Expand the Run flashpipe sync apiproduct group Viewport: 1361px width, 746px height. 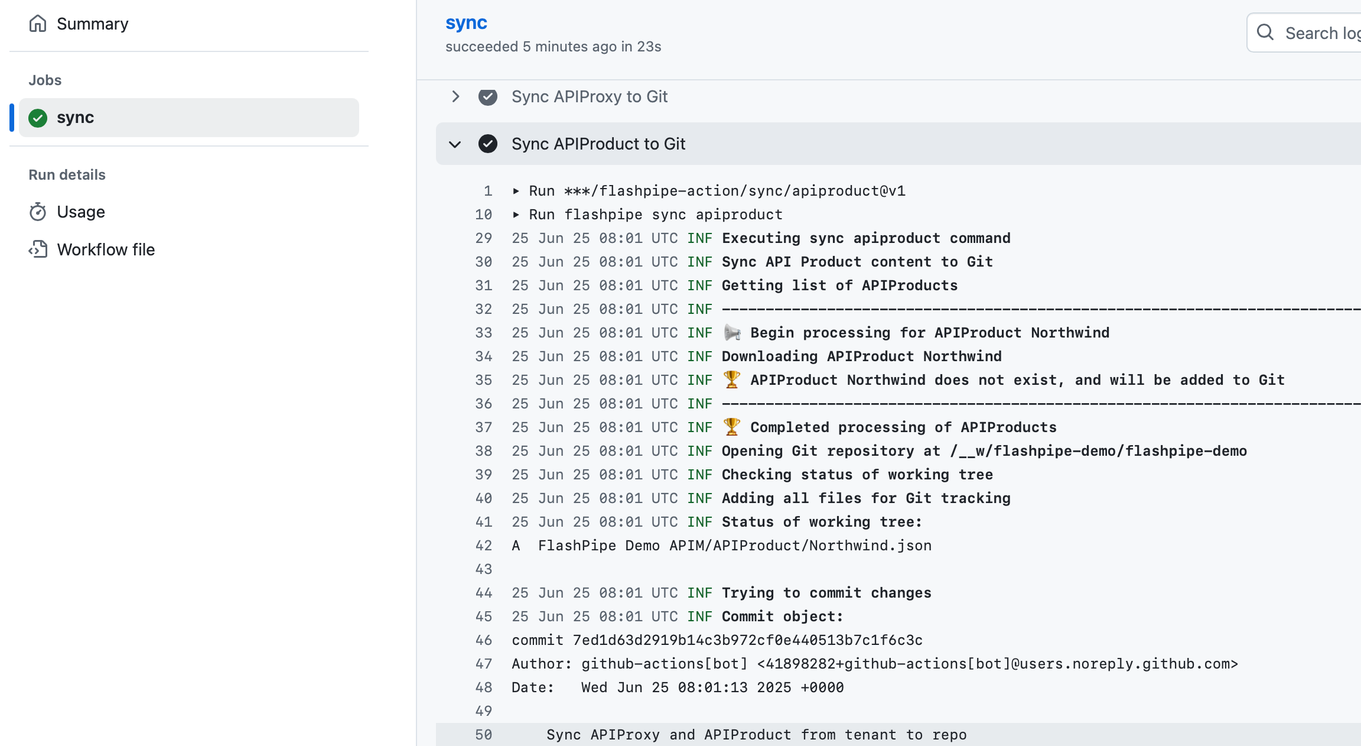click(516, 215)
